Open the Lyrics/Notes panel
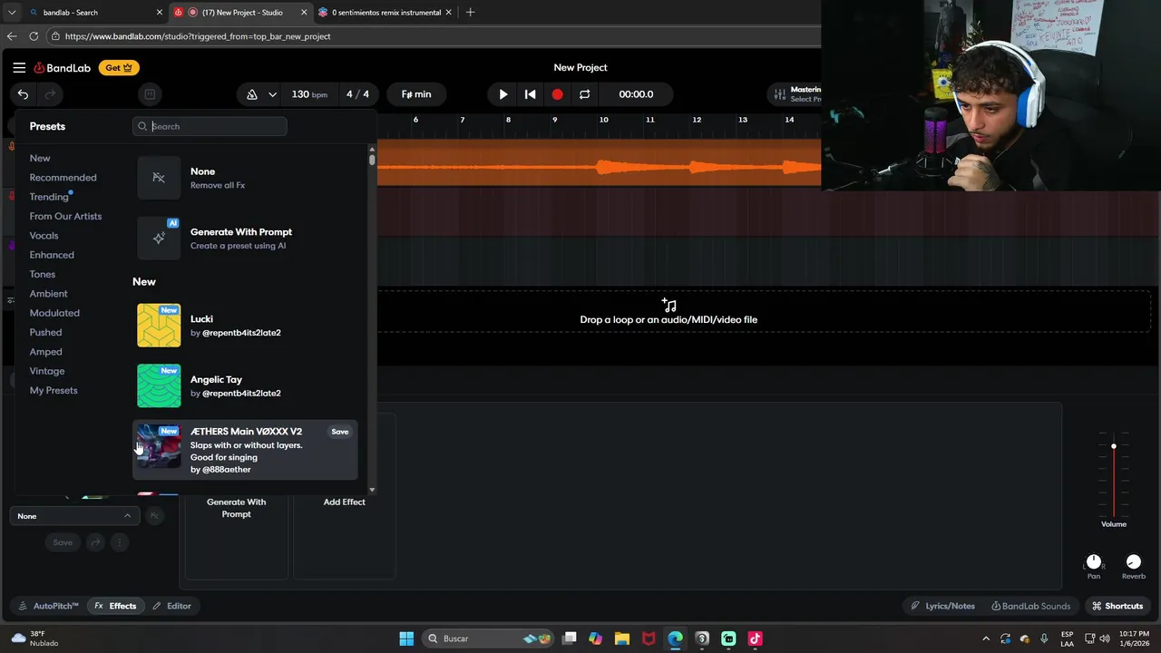 [x=944, y=606]
